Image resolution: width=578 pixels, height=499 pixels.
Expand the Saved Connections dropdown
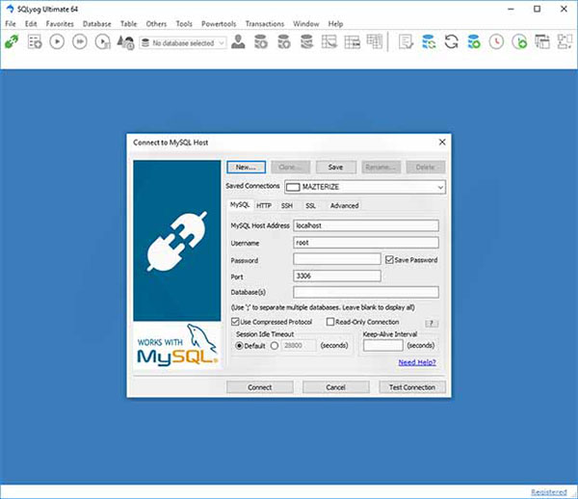(440, 187)
